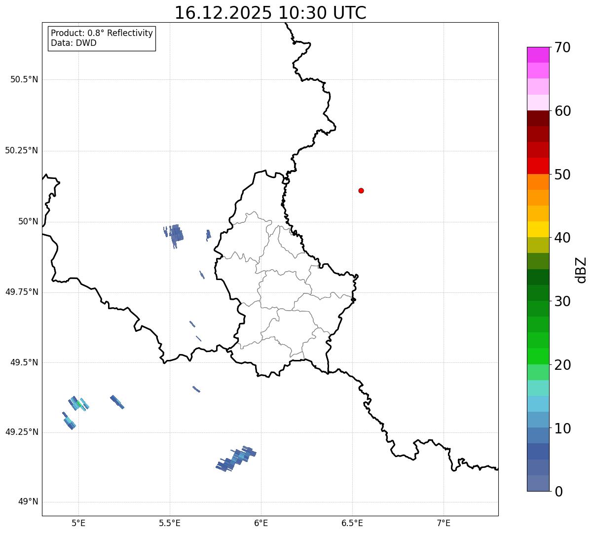The width and height of the screenshot is (593, 533).
Task: Click the dBZ colorbar axis label
Action: coord(582,270)
